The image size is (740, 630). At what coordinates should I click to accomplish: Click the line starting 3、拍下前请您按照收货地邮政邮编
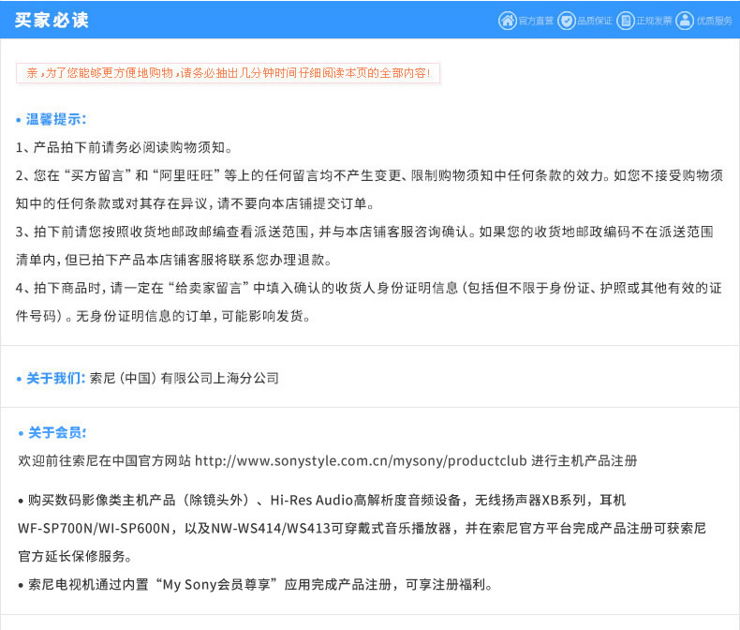364,232
